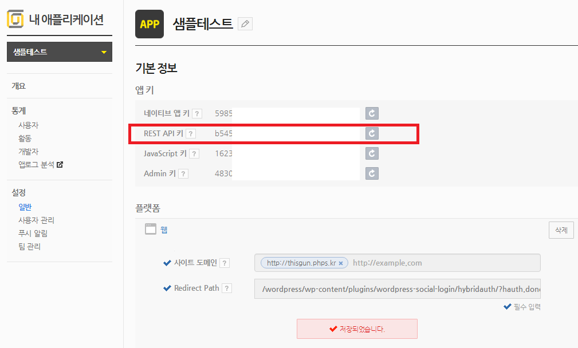Image resolution: width=578 pixels, height=348 pixels.
Task: Delete the web platform with 삭제
Action: click(x=561, y=230)
